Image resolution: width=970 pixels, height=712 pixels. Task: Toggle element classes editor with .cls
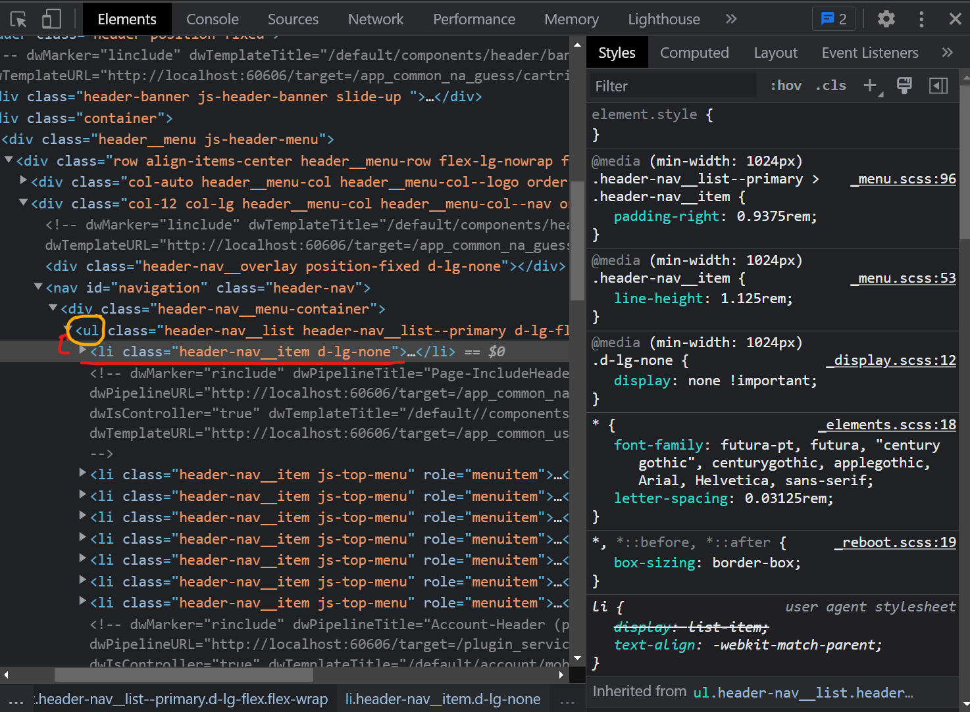830,85
